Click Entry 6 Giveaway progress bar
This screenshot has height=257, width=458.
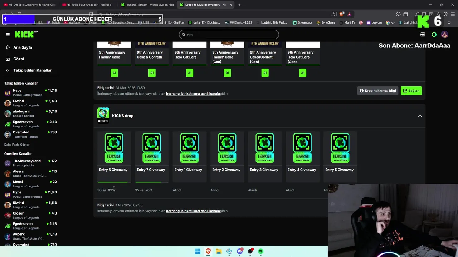click(x=114, y=182)
